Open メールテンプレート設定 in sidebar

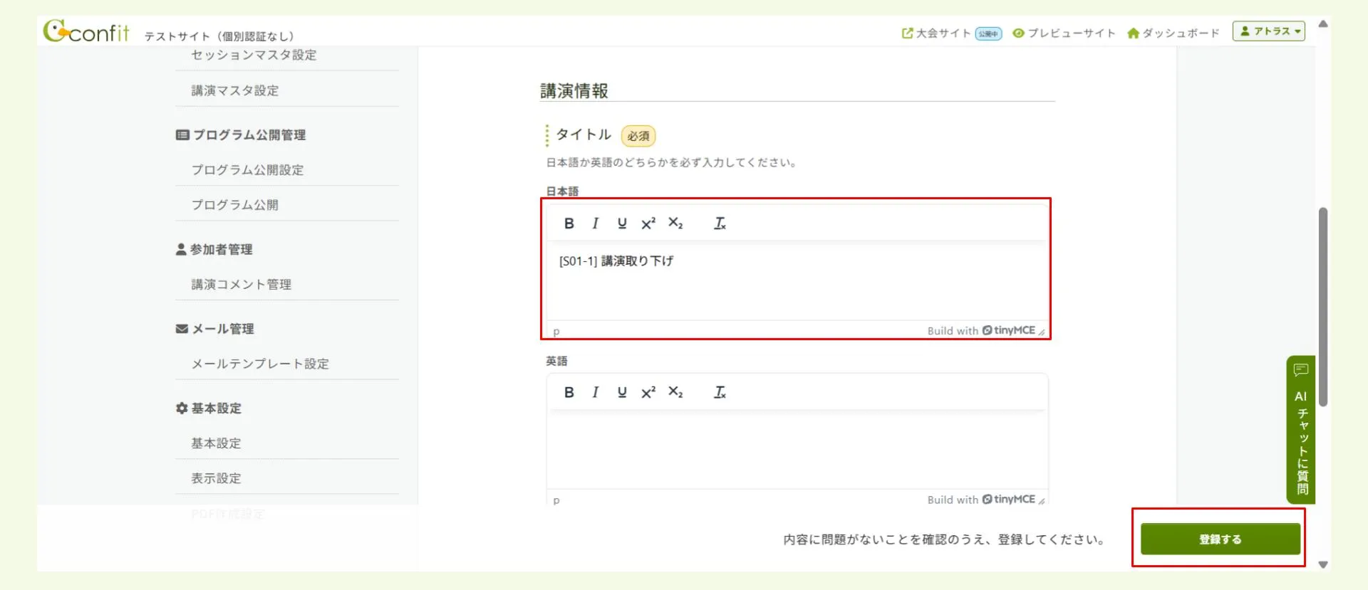pos(260,364)
